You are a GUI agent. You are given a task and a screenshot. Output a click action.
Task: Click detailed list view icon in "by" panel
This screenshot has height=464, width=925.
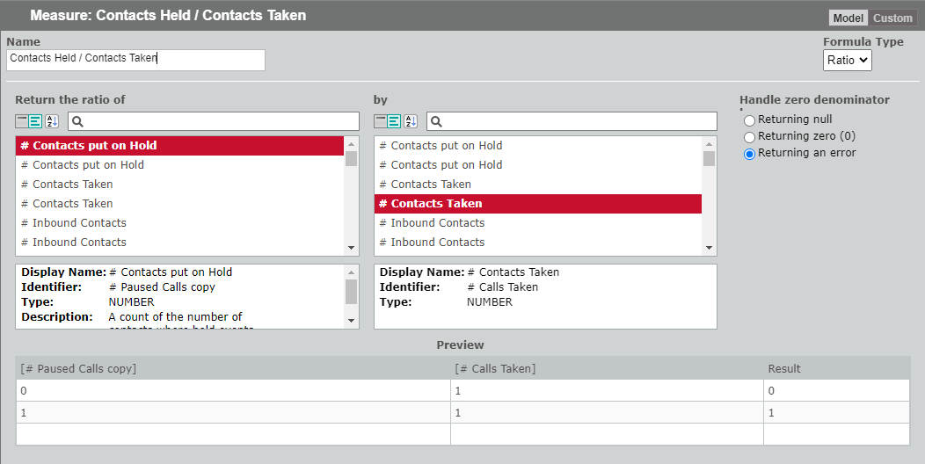394,121
